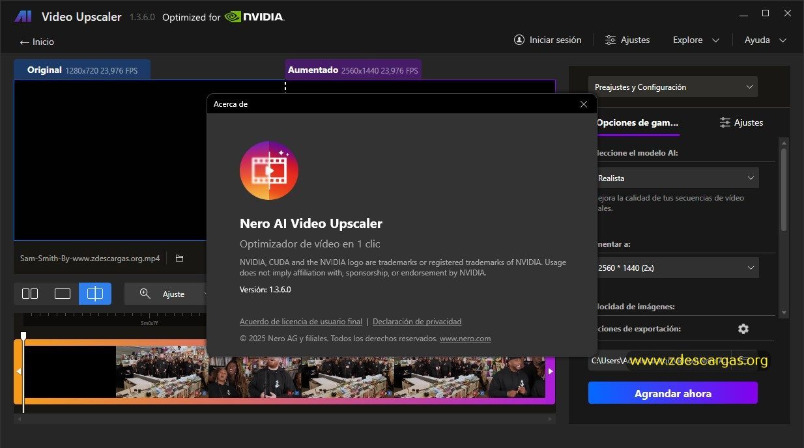Click the right panel vertical scrollbar
The width and height of the screenshot is (804, 448).
click(x=784, y=189)
